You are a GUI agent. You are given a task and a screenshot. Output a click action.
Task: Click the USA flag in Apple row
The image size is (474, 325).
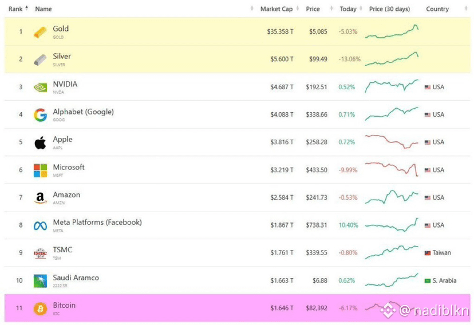(x=428, y=142)
